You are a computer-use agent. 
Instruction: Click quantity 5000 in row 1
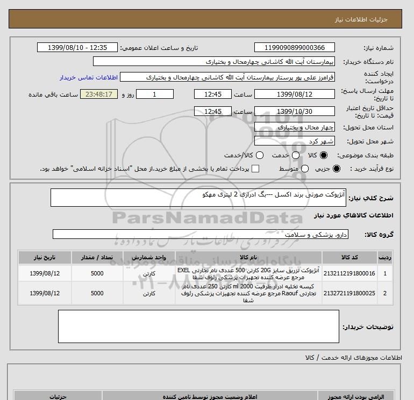[97, 273]
